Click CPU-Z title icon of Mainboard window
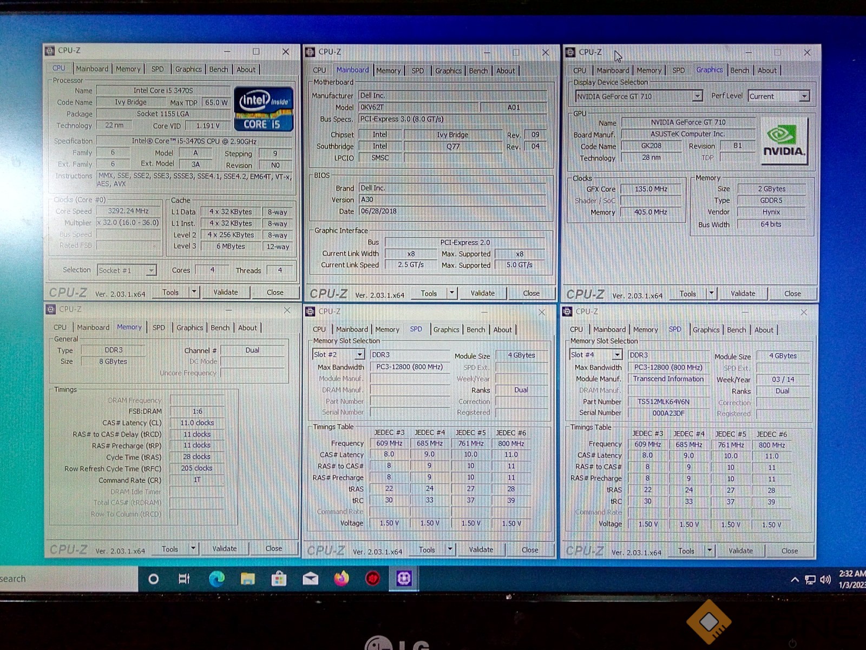This screenshot has width=866, height=650. [x=310, y=52]
